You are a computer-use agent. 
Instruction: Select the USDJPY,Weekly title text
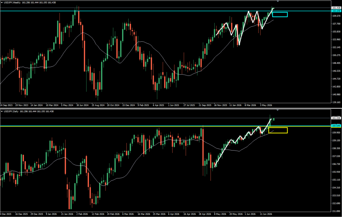pos(12,2)
